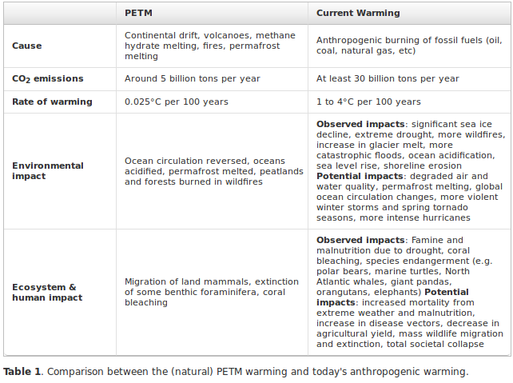The image size is (513, 383).
Task: Click 'Potential impacts' heading in Environmental impact row
Action: pyautogui.click(x=362, y=176)
